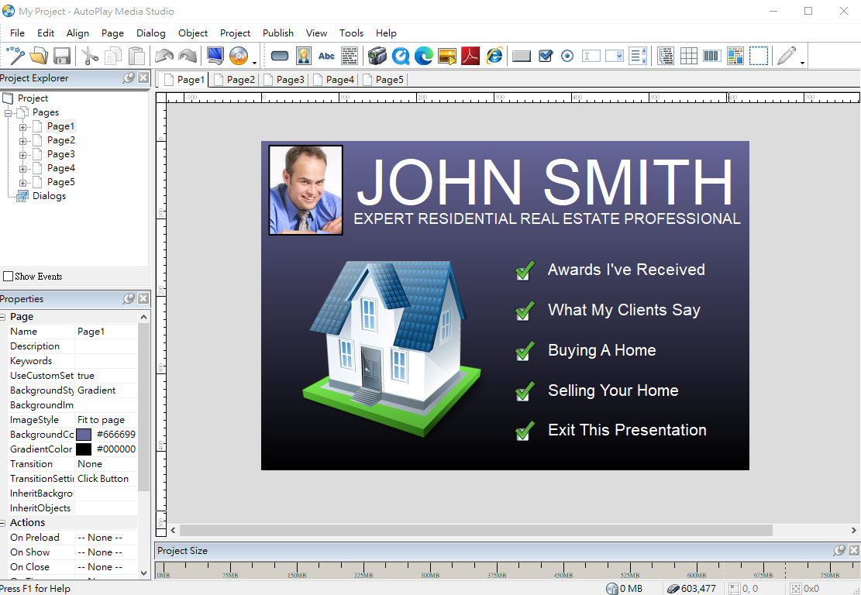This screenshot has height=595, width=861.
Task: Click the Name property field Page1
Action: pyautogui.click(x=105, y=332)
